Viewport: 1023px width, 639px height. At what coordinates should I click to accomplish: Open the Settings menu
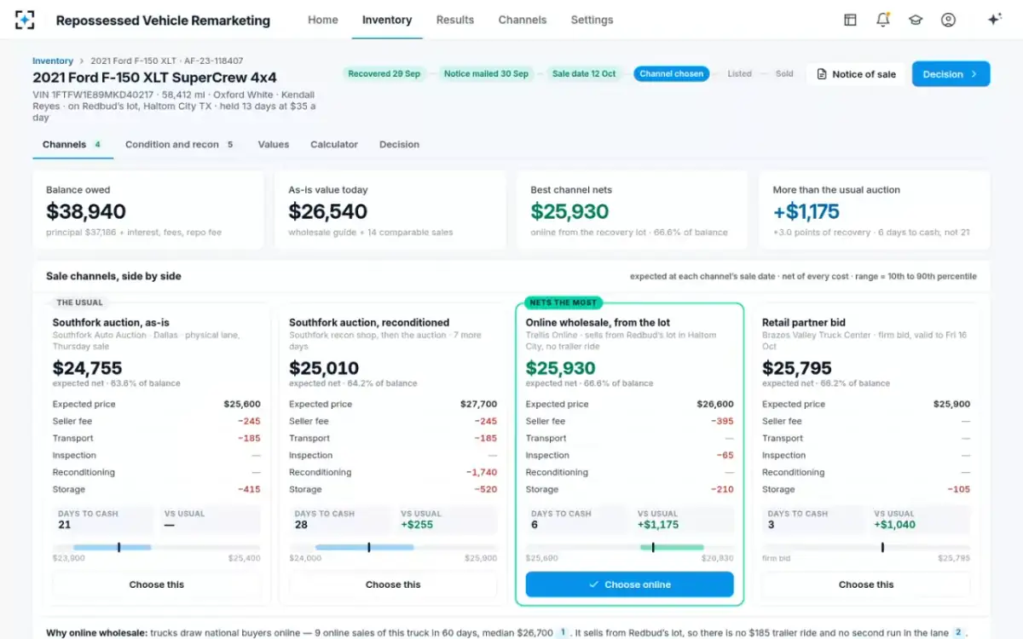coord(592,20)
